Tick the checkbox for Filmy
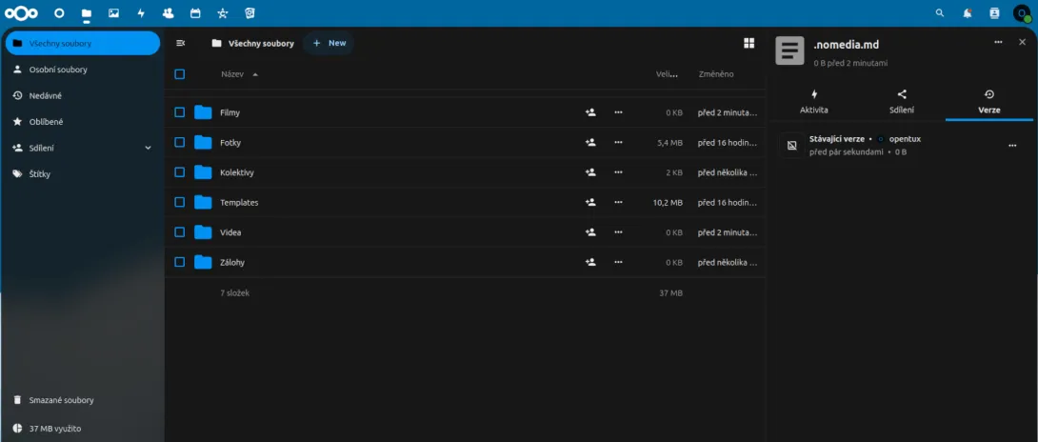Screen dimensions: 1038x442 point(179,112)
